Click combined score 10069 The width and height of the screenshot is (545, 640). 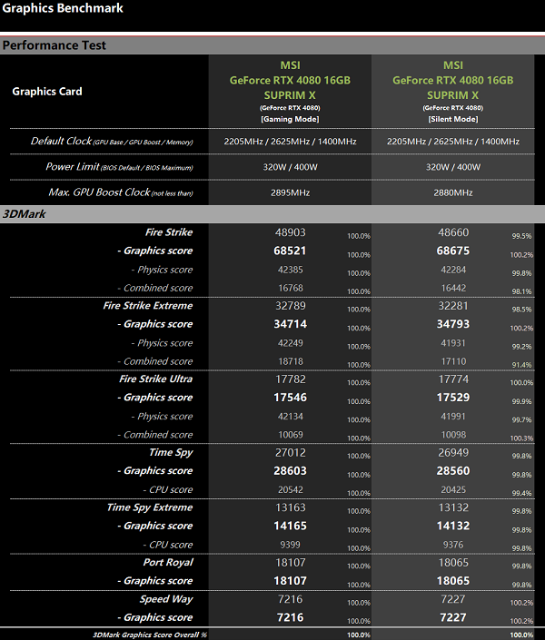pyautogui.click(x=290, y=435)
